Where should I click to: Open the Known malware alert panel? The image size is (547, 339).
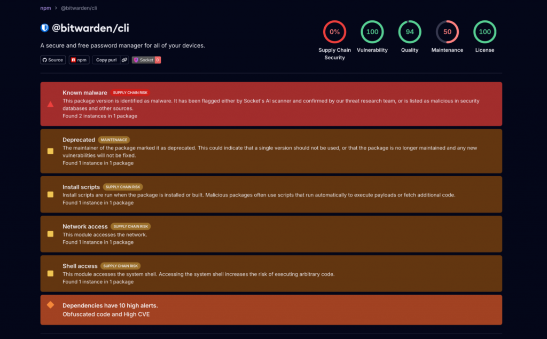[x=271, y=104]
